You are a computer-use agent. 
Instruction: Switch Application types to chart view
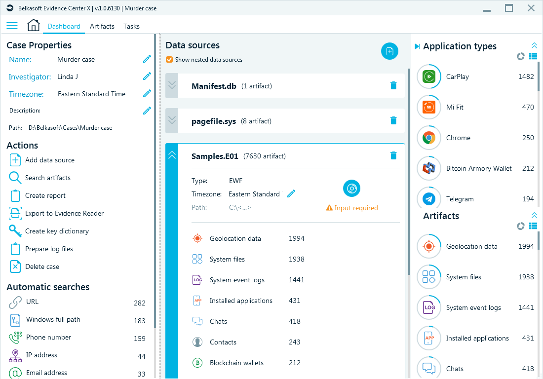point(520,56)
